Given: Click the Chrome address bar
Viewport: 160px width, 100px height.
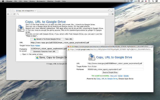Looking at the screenshot, I should coord(62,14).
